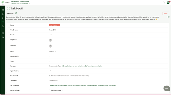Click the Lorem ipsum description text
The height and width of the screenshot is (95, 171).
click(x=83, y=18)
